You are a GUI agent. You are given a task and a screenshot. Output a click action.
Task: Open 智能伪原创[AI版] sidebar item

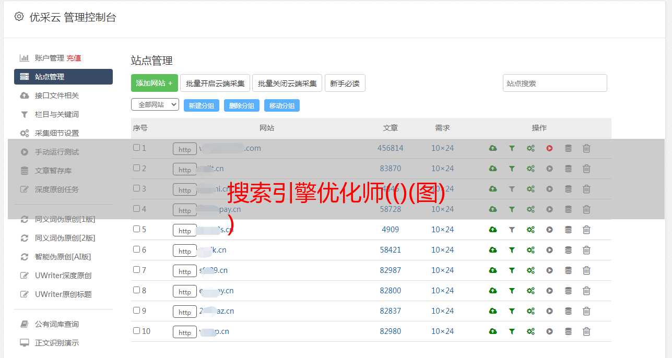pyautogui.click(x=63, y=257)
